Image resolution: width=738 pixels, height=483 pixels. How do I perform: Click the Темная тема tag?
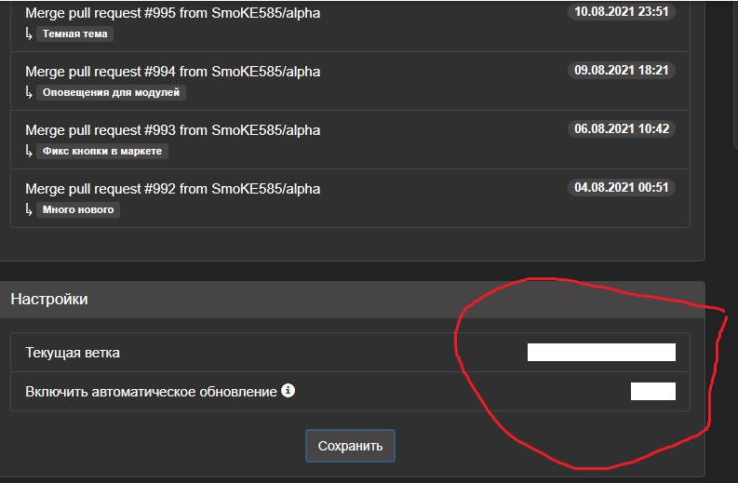point(74,34)
